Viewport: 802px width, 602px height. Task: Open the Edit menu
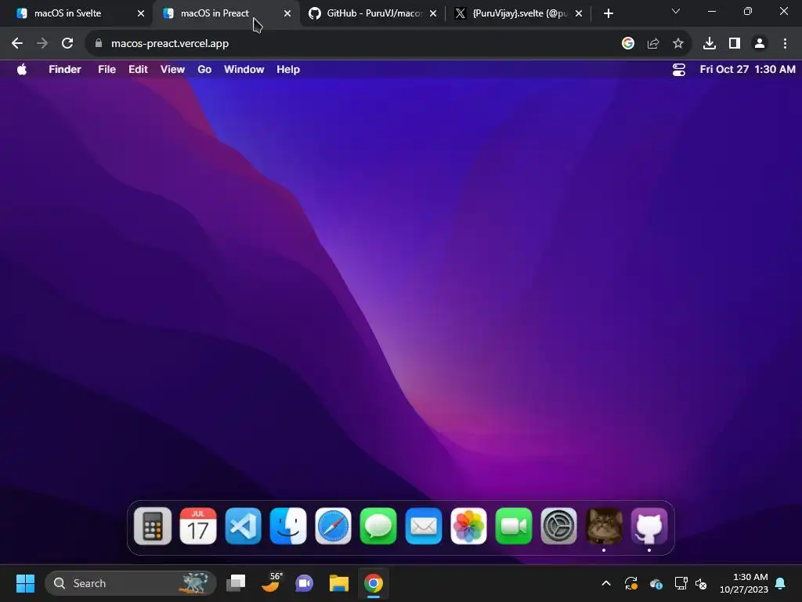138,69
